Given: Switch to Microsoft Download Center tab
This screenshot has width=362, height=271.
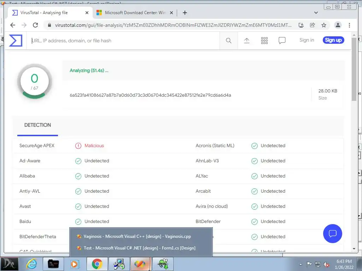Looking at the screenshot, I should 135,13.
